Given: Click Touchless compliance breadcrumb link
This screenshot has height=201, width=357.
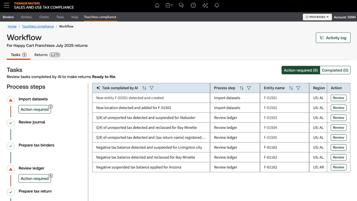Looking at the screenshot, I should coord(38,26).
